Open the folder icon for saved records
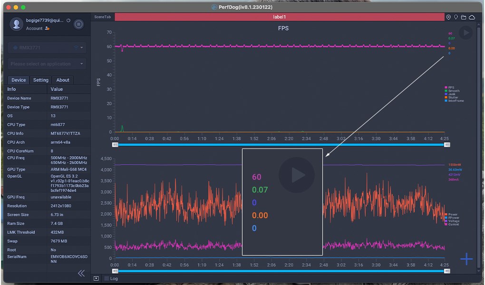The image size is (485, 285). pyautogui.click(x=464, y=17)
